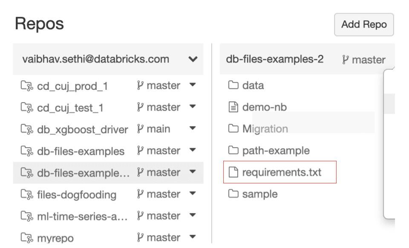Click the branch icon in db-files-examples-2 header
The image size is (409, 248).
(345, 60)
